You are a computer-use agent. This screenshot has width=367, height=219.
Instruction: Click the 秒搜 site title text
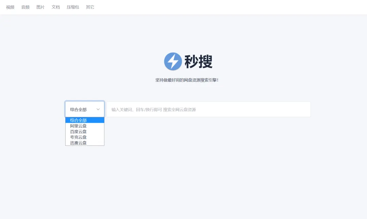pyautogui.click(x=198, y=62)
